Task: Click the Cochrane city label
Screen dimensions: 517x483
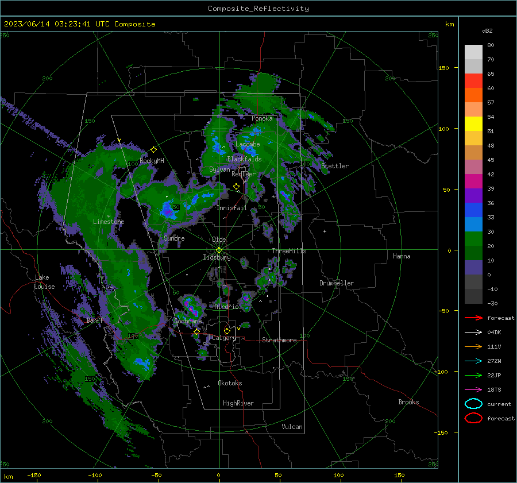Action: pyautogui.click(x=188, y=321)
